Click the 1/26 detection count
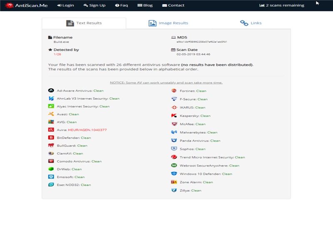This screenshot has width=333, height=228. (x=57, y=54)
